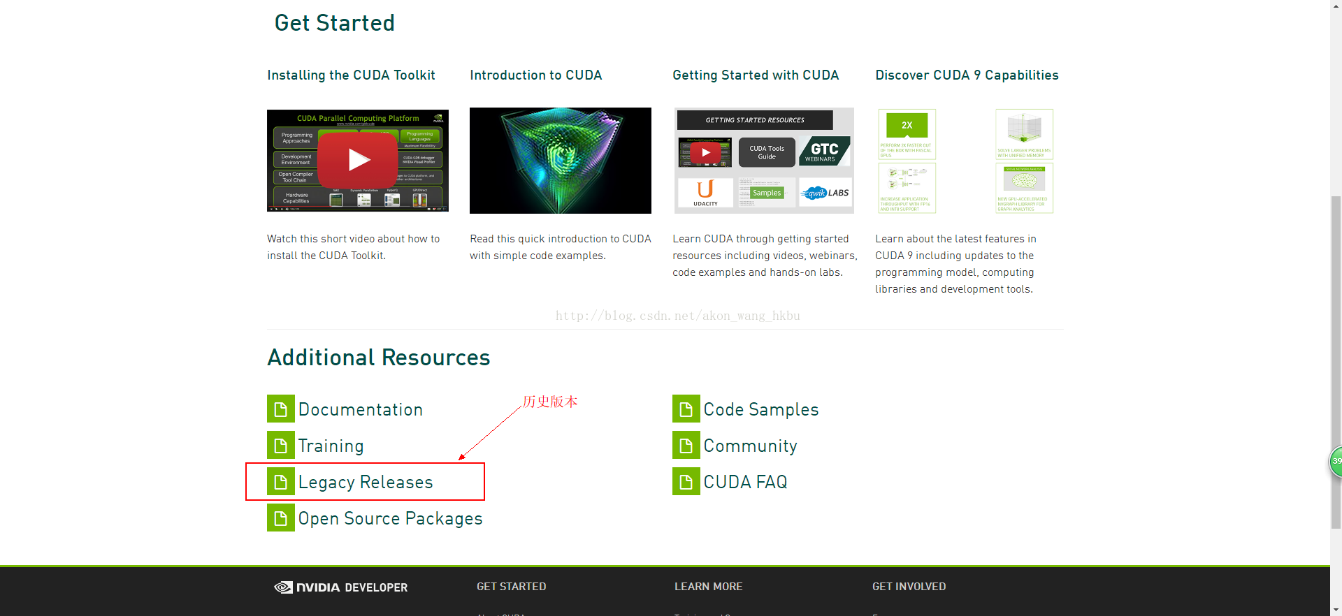Click the page vertical scrollbar thumb
The width and height of the screenshot is (1342, 616).
pyautogui.click(x=1336, y=362)
